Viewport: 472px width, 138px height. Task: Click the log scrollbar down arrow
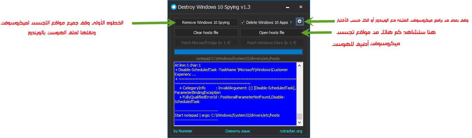299,123
